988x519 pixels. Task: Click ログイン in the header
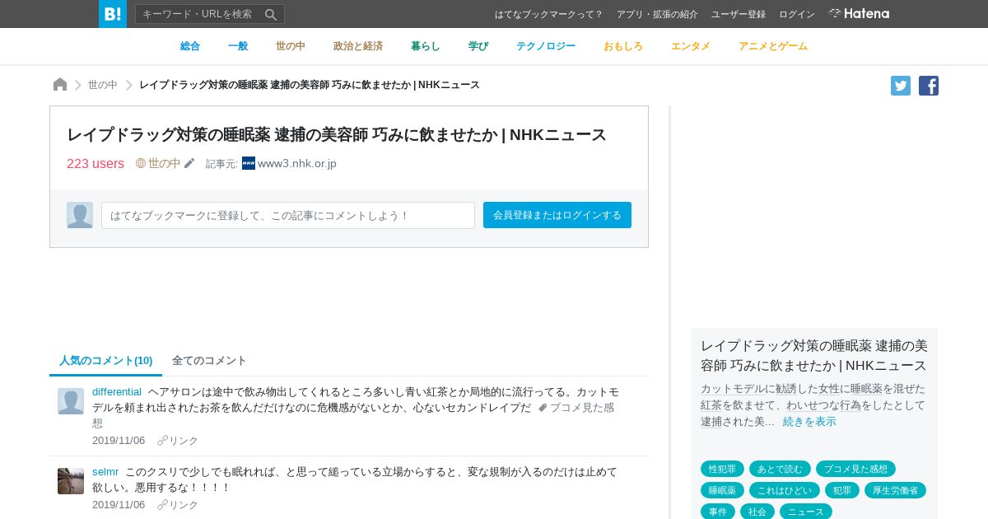pos(797,14)
